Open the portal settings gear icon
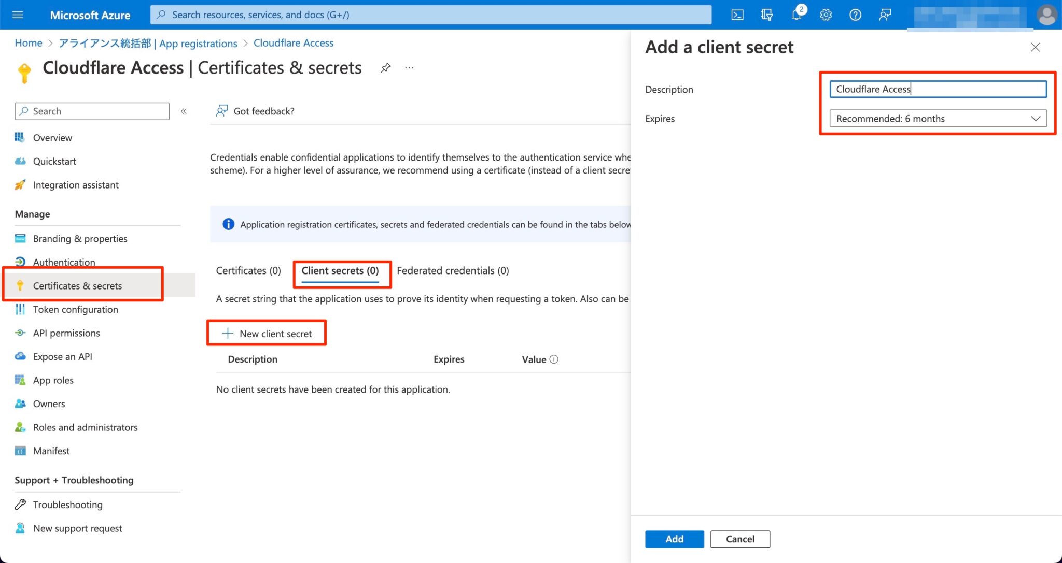Screen dimensions: 1062x563 pos(826,15)
